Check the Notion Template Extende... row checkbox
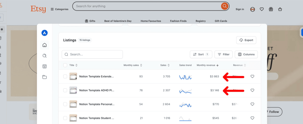Viewport: 303px width, 124px height. point(65,77)
